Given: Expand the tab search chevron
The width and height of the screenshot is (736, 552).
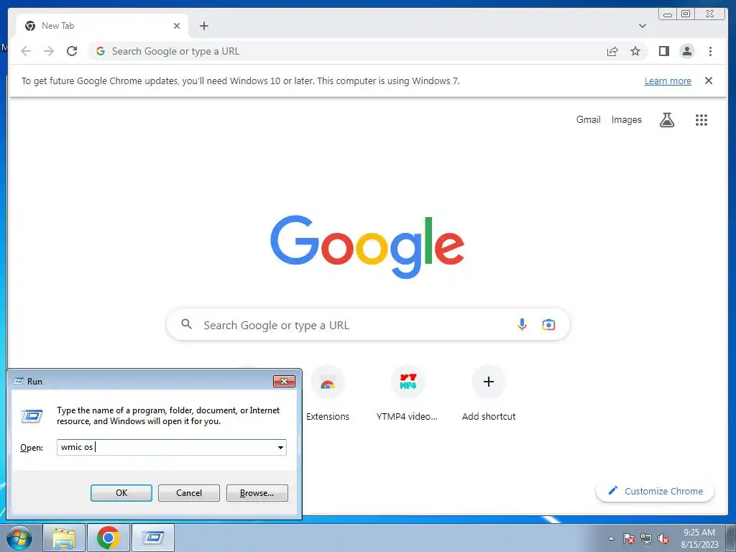Looking at the screenshot, I should (643, 26).
